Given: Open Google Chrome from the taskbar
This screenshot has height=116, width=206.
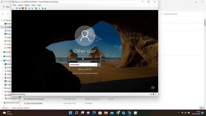Looking at the screenshot, I should 118,113.
